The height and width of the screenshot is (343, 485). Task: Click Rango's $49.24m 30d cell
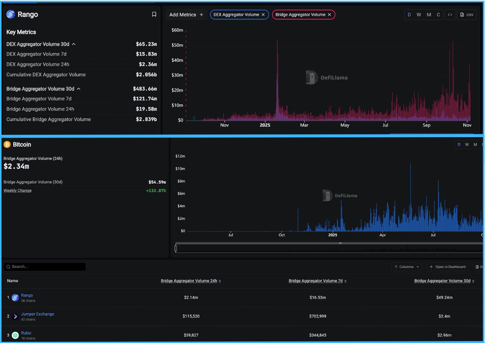(444, 298)
